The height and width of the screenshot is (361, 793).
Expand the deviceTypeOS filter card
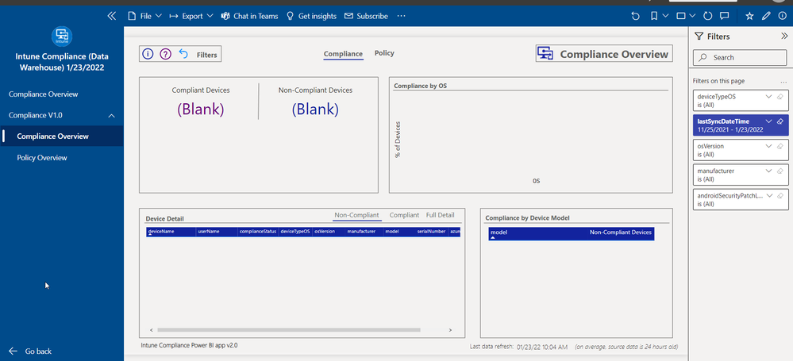(768, 96)
